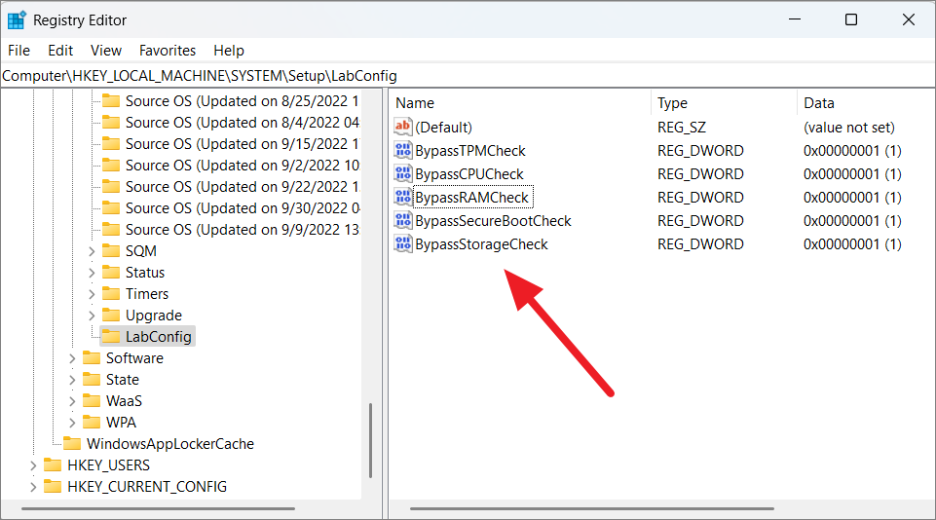Select the BypassTPMCheck value name
The height and width of the screenshot is (520, 936).
pyautogui.click(x=470, y=150)
